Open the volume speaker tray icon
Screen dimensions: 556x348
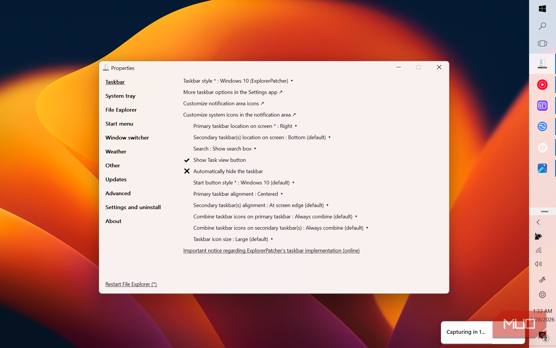pyautogui.click(x=538, y=264)
